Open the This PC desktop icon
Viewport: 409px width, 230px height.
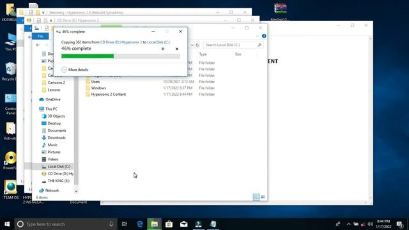tap(10, 42)
